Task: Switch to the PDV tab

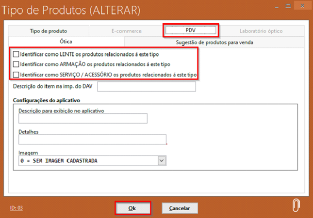Action: (x=190, y=31)
